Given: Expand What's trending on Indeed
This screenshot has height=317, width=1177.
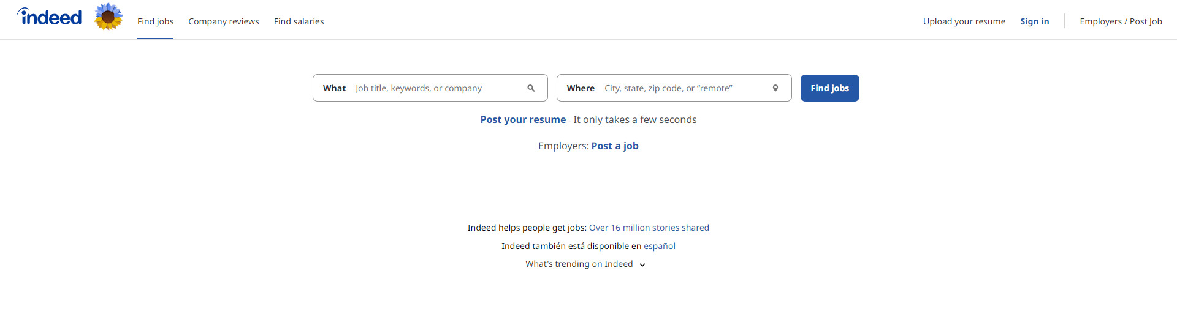Looking at the screenshot, I should [579, 264].
